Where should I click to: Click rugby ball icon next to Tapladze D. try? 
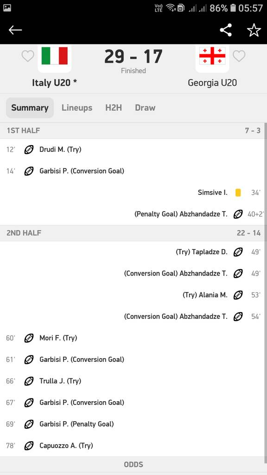point(238,252)
